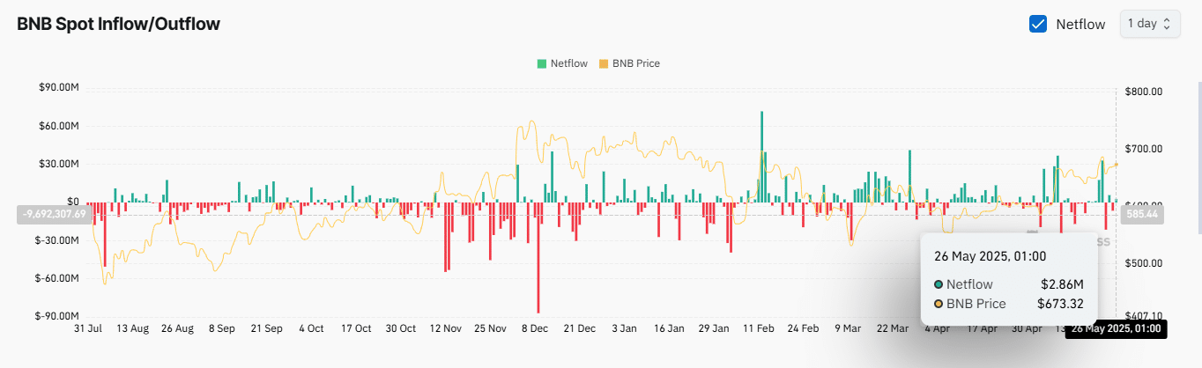This screenshot has width=1202, height=368.
Task: Click the tallest green bar near 11 Feb
Action: click(761, 157)
